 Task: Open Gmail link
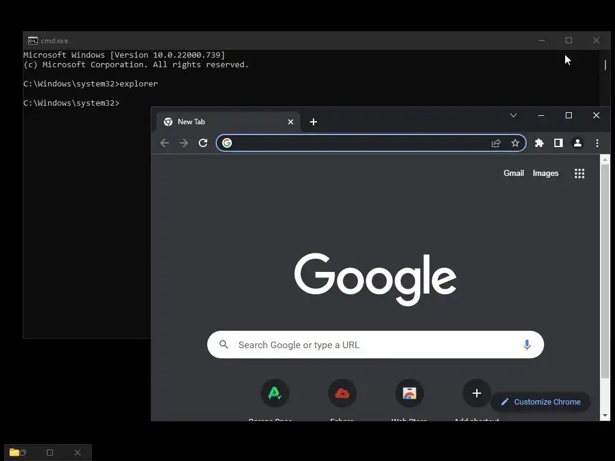tap(514, 173)
